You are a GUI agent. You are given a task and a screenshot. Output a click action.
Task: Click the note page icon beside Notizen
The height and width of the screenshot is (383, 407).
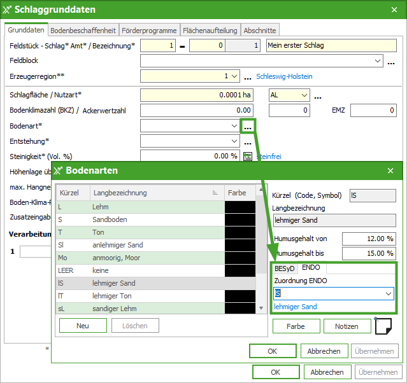point(384,325)
